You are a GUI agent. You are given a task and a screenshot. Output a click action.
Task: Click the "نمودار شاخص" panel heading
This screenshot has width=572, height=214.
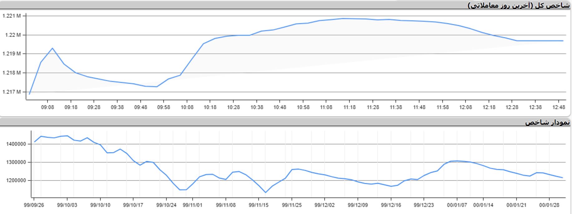(x=547, y=122)
